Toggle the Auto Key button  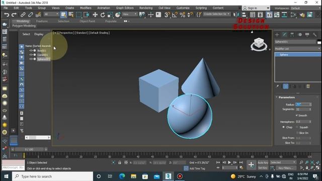[263, 162]
